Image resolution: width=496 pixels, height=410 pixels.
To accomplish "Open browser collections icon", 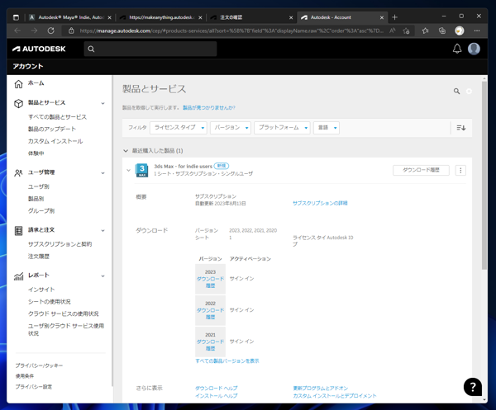I will (442, 31).
